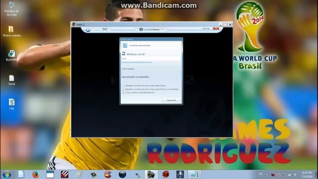Minimize the Halo 2 window
The width and height of the screenshot is (318, 179).
click(x=221, y=24)
